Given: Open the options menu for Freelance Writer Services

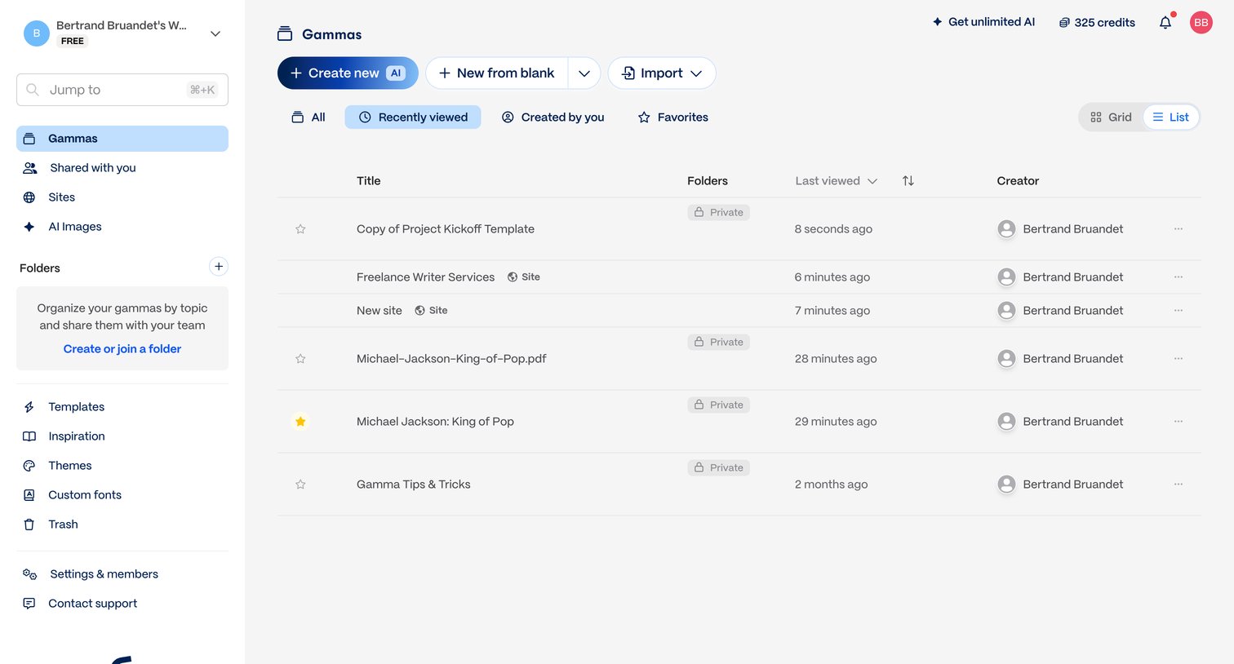Looking at the screenshot, I should click(x=1179, y=277).
